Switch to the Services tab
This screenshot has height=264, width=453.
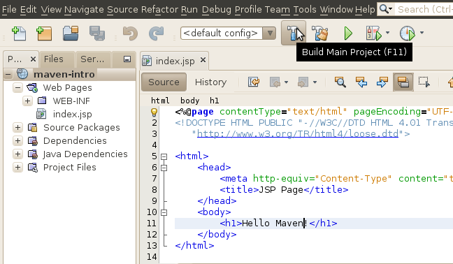92,59
